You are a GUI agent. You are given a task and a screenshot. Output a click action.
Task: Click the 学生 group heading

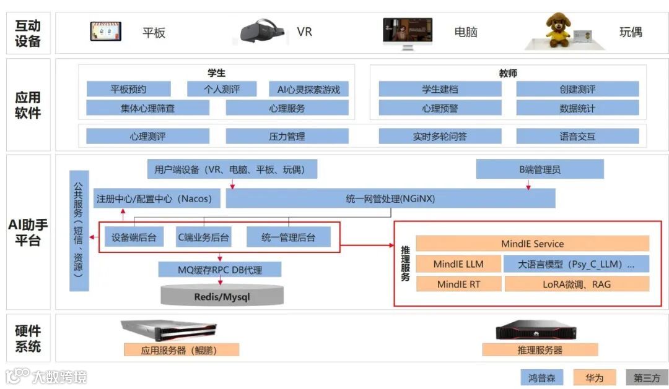coord(217,73)
